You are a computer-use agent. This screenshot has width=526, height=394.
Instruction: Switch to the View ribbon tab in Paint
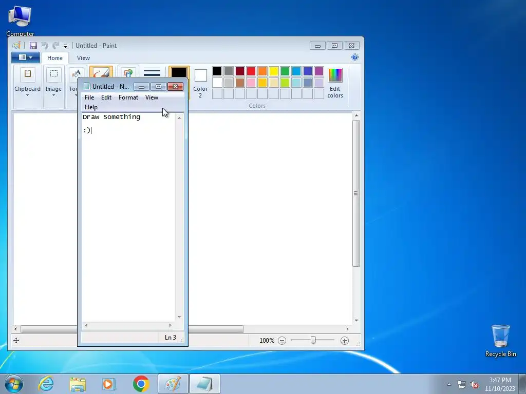coord(83,58)
